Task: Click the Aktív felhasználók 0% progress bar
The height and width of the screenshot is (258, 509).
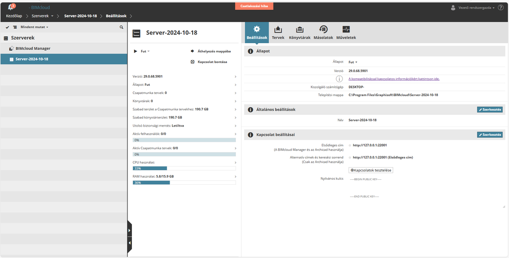Action: (184, 140)
